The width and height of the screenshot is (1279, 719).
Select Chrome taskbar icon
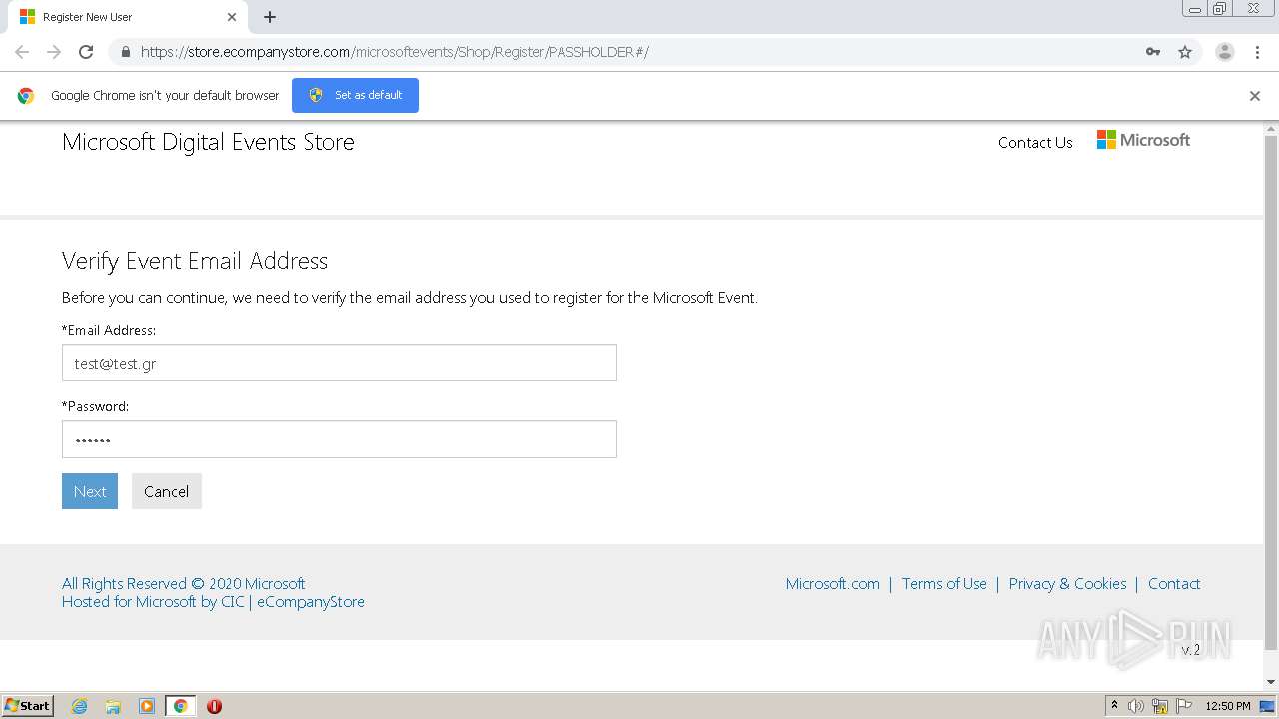[x=180, y=706]
